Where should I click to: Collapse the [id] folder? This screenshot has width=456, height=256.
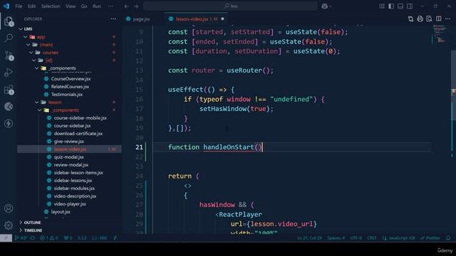coord(48,60)
